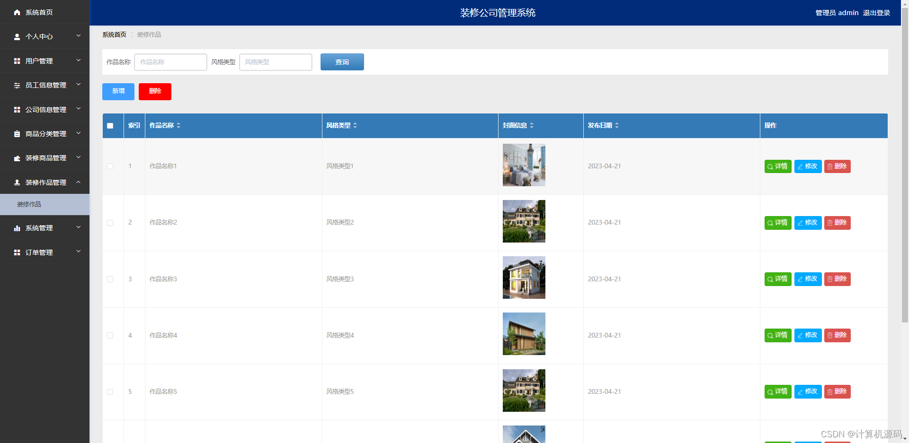Screen dimensions: 909x443
Task: Check the select-all checkbox in the table header
Action: (110, 126)
